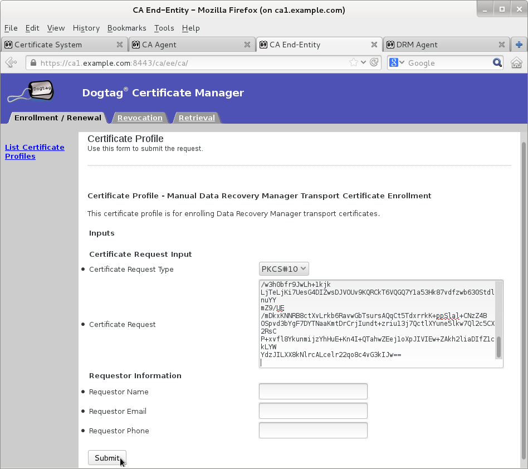Image resolution: width=528 pixels, height=469 pixels.
Task: Minimize the Firefox window
Action: 485,9
